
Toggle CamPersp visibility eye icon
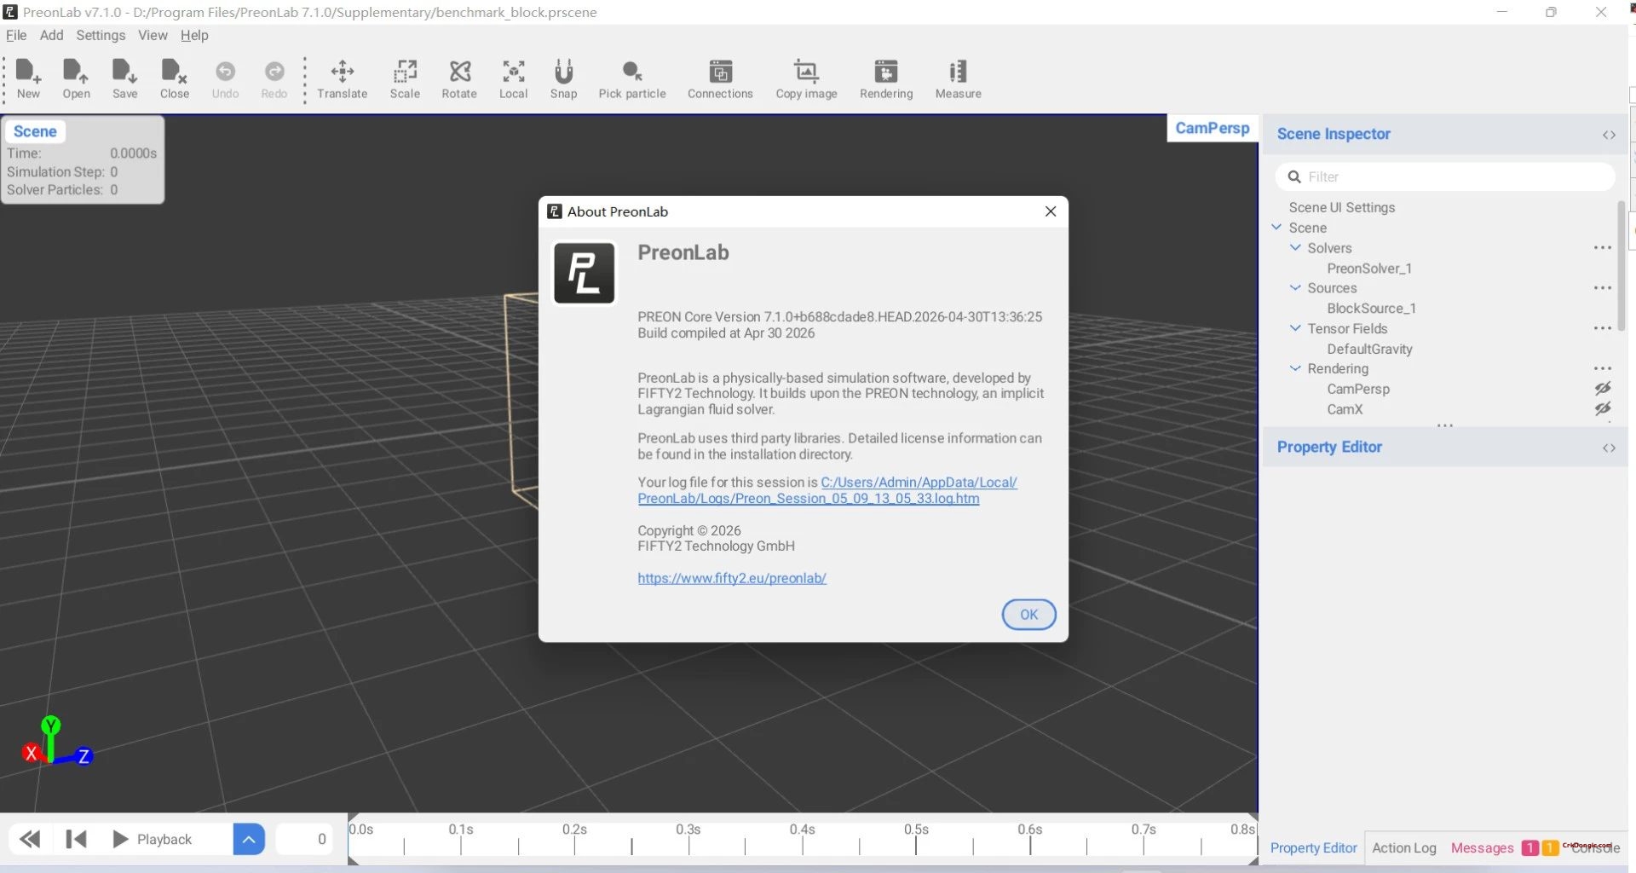1602,389
